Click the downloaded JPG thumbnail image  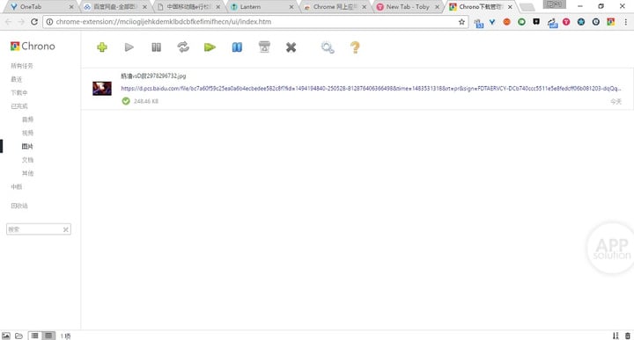(102, 89)
